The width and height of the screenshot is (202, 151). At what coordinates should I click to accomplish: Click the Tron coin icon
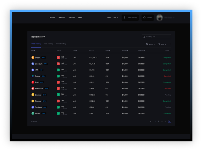pyautogui.click(x=33, y=82)
